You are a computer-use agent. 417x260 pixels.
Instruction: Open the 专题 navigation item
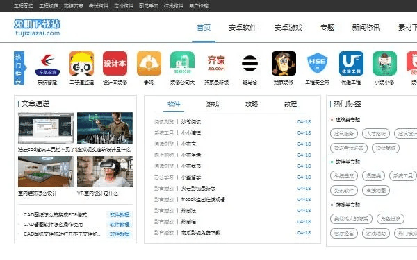327,28
